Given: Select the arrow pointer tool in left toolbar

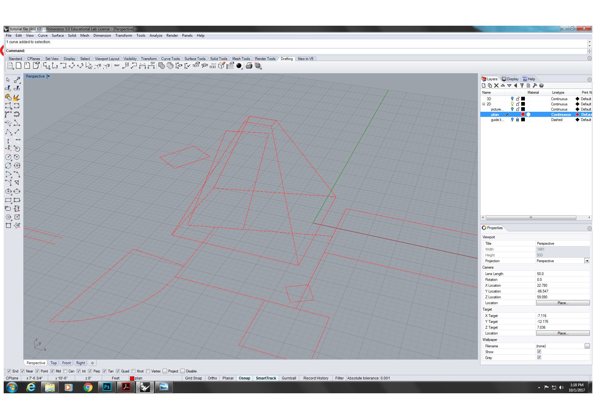Looking at the screenshot, I should pyautogui.click(x=8, y=80).
